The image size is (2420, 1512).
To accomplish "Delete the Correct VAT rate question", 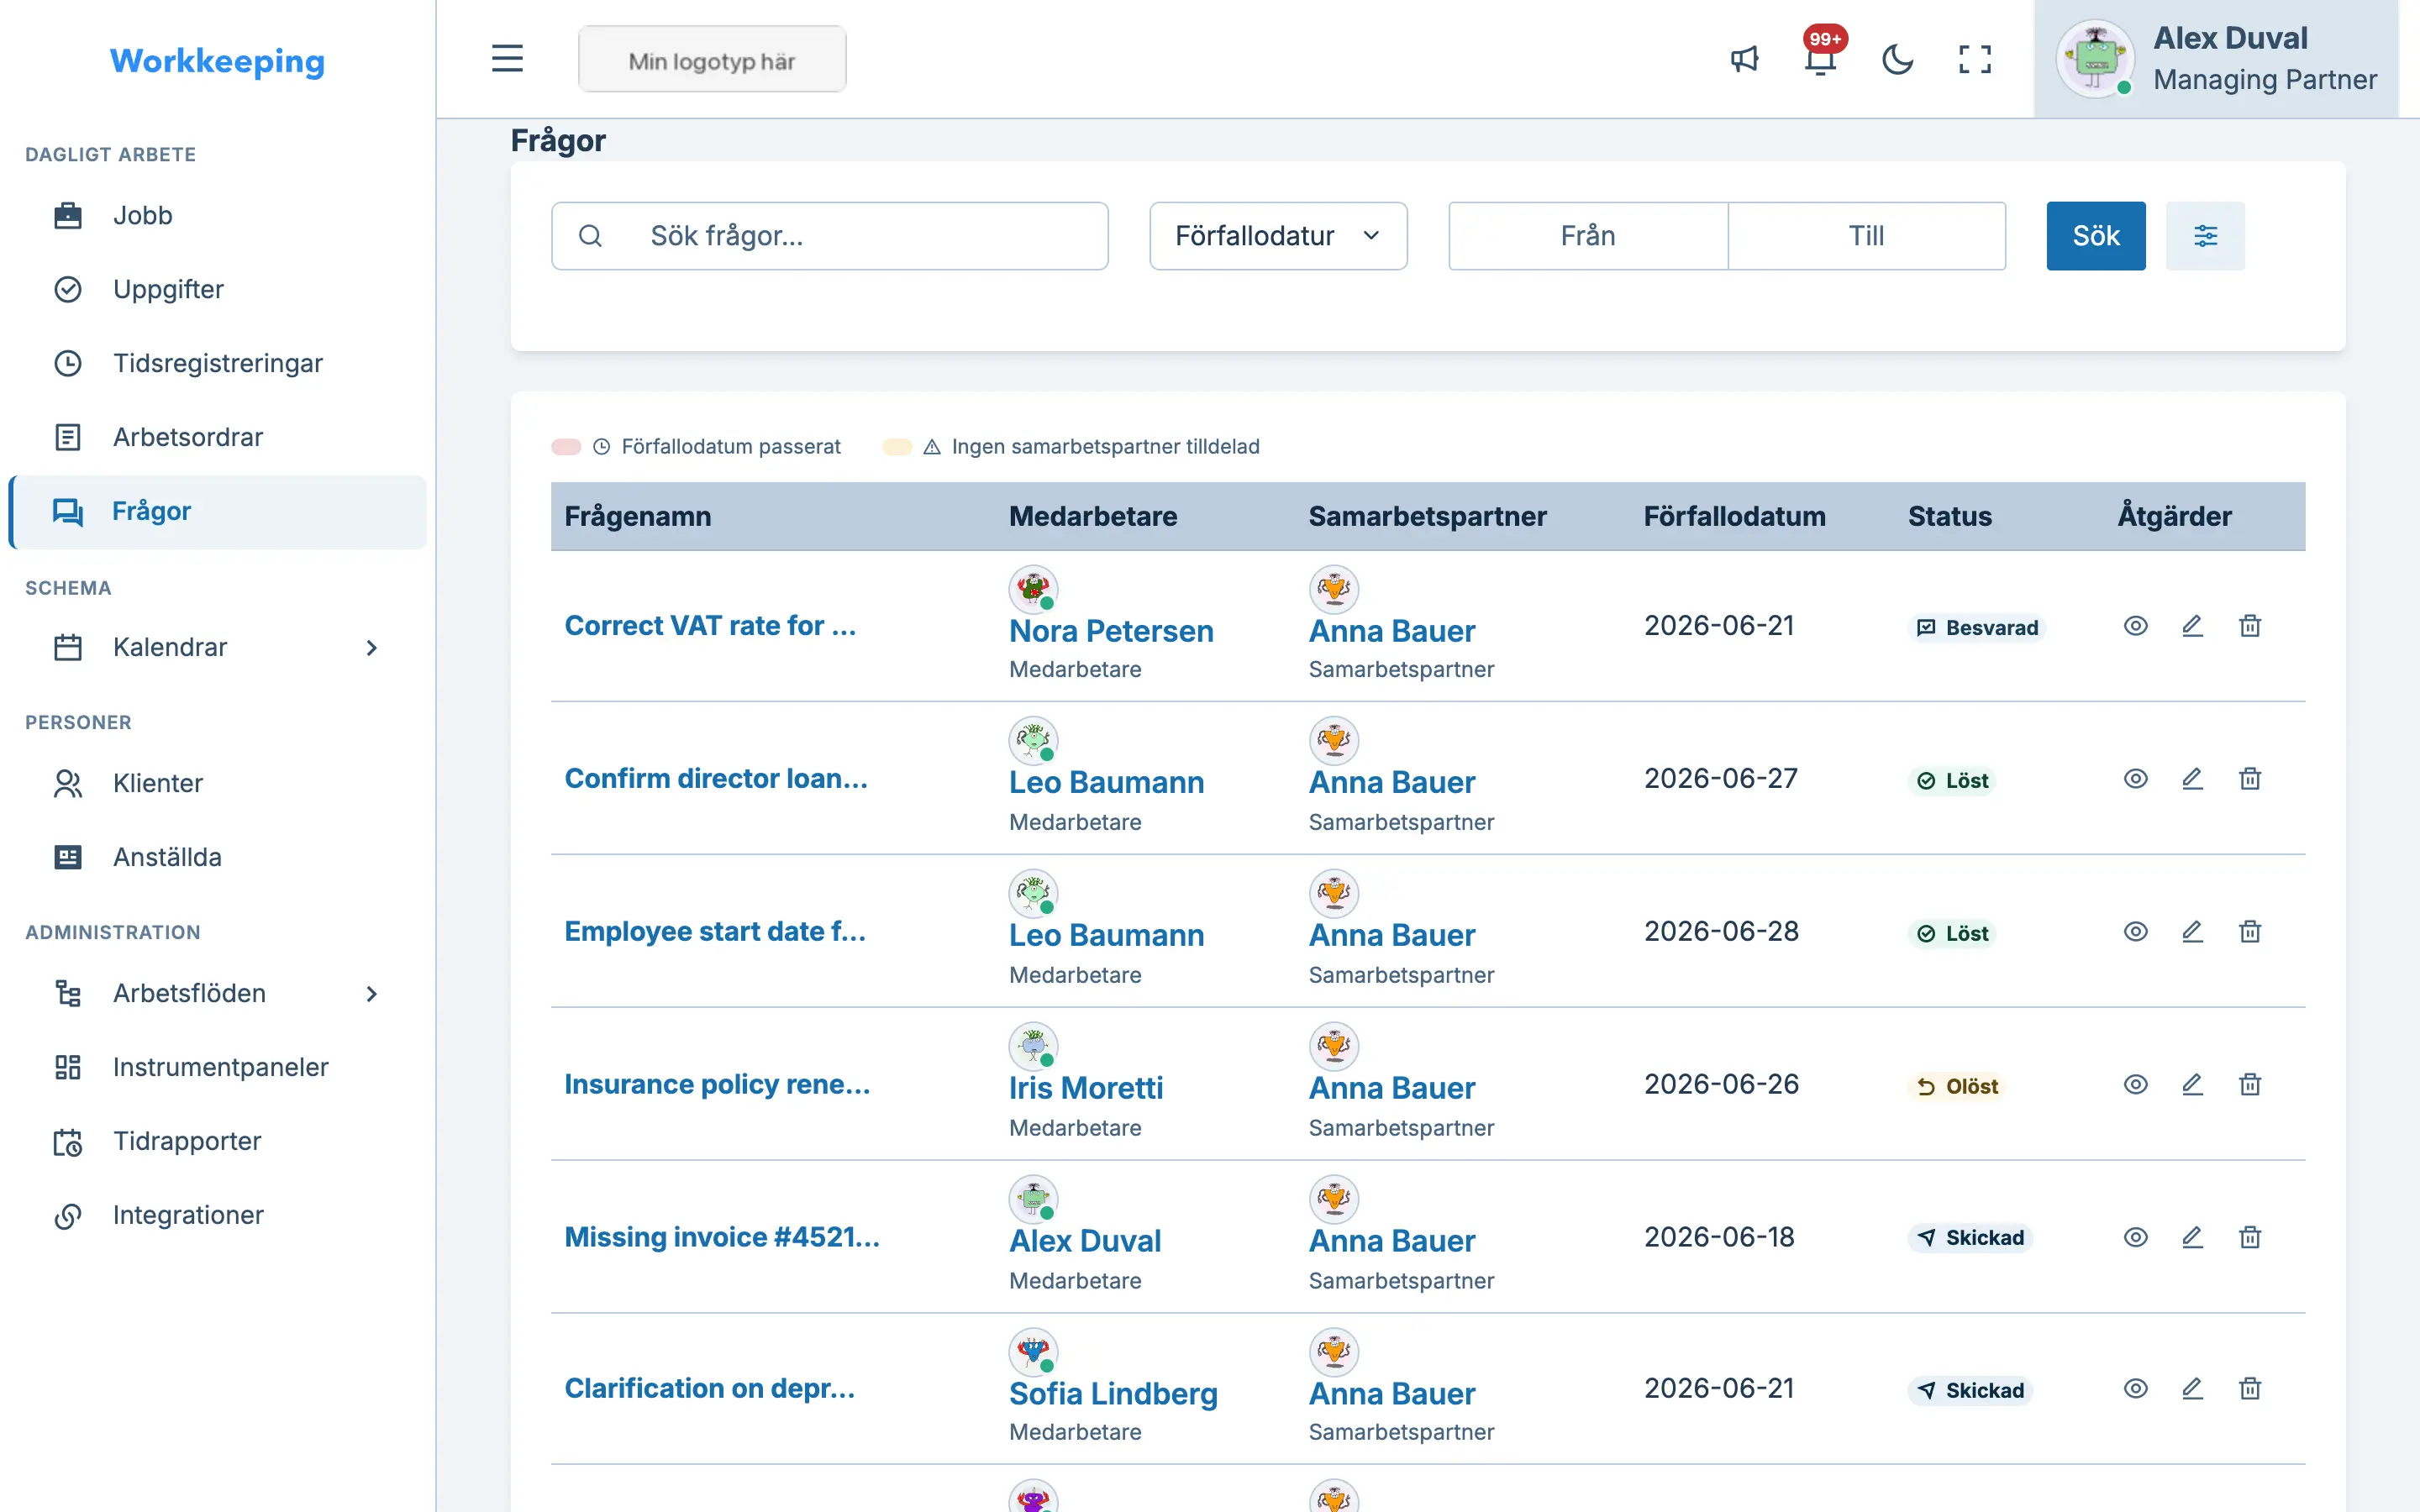I will tap(2250, 626).
